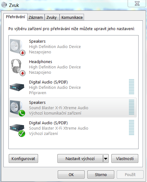Click the green phone badge on Speakers
The height and width of the screenshot is (182, 147).
click(x=22, y=113)
